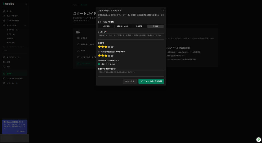262x143 pixels.
Task: Click the プレイヤーを探す person icon
Action: [x=4, y=20]
